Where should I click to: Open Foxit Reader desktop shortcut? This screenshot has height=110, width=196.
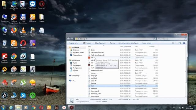click(14, 44)
